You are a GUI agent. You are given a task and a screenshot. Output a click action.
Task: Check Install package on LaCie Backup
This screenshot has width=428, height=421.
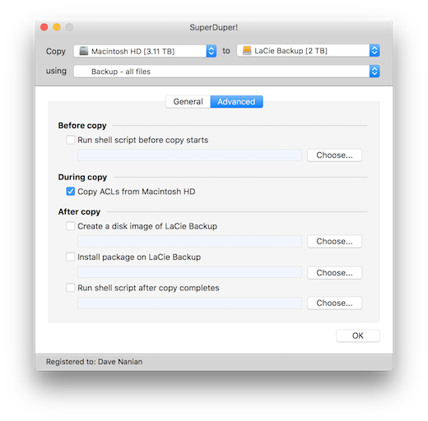[71, 257]
